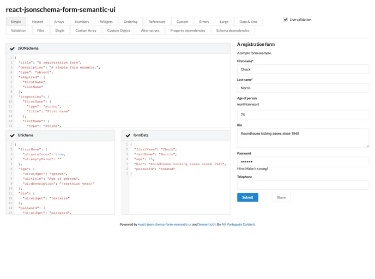The width and height of the screenshot is (375, 279).
Task: Click the "age": 75 formData line
Action: point(144,159)
